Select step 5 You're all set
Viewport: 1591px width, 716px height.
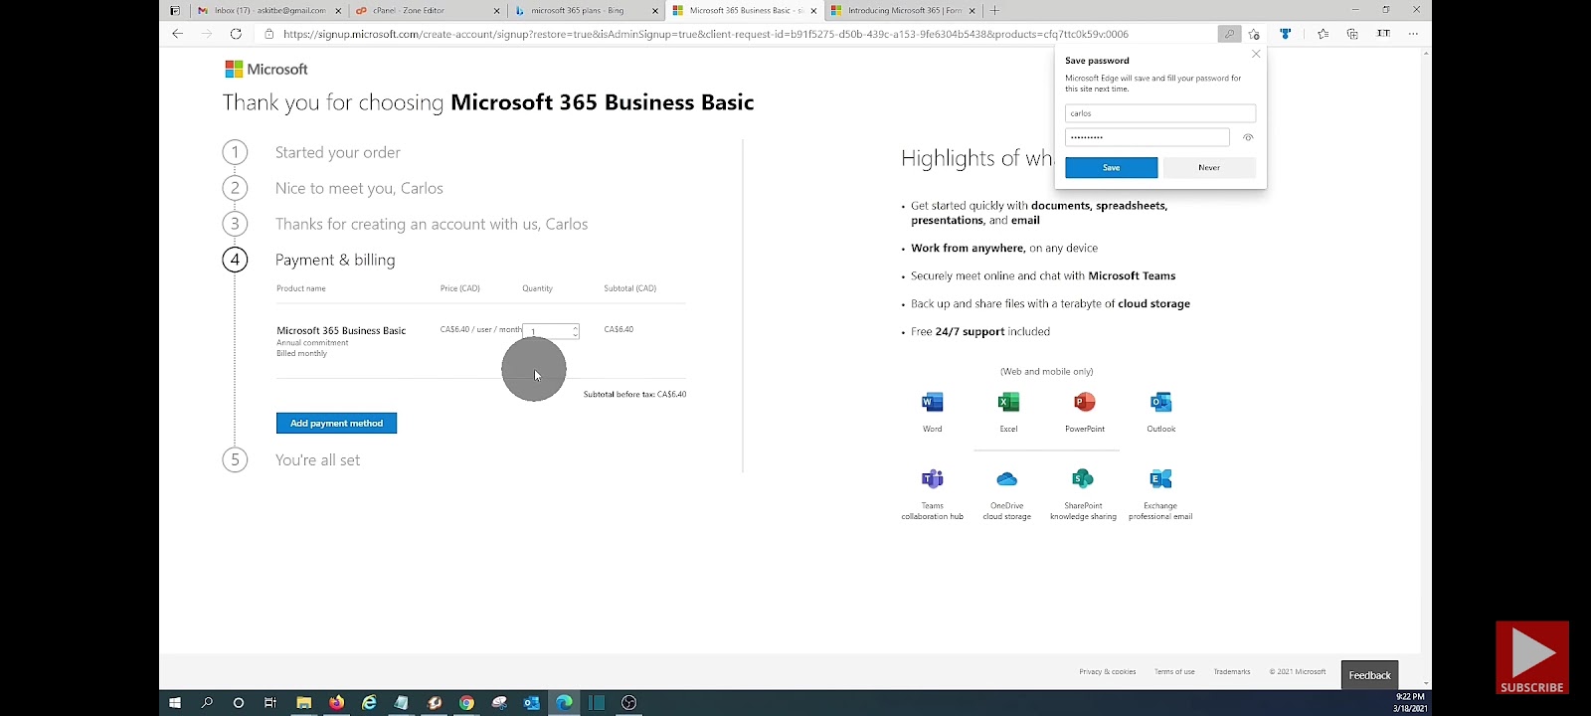317,460
